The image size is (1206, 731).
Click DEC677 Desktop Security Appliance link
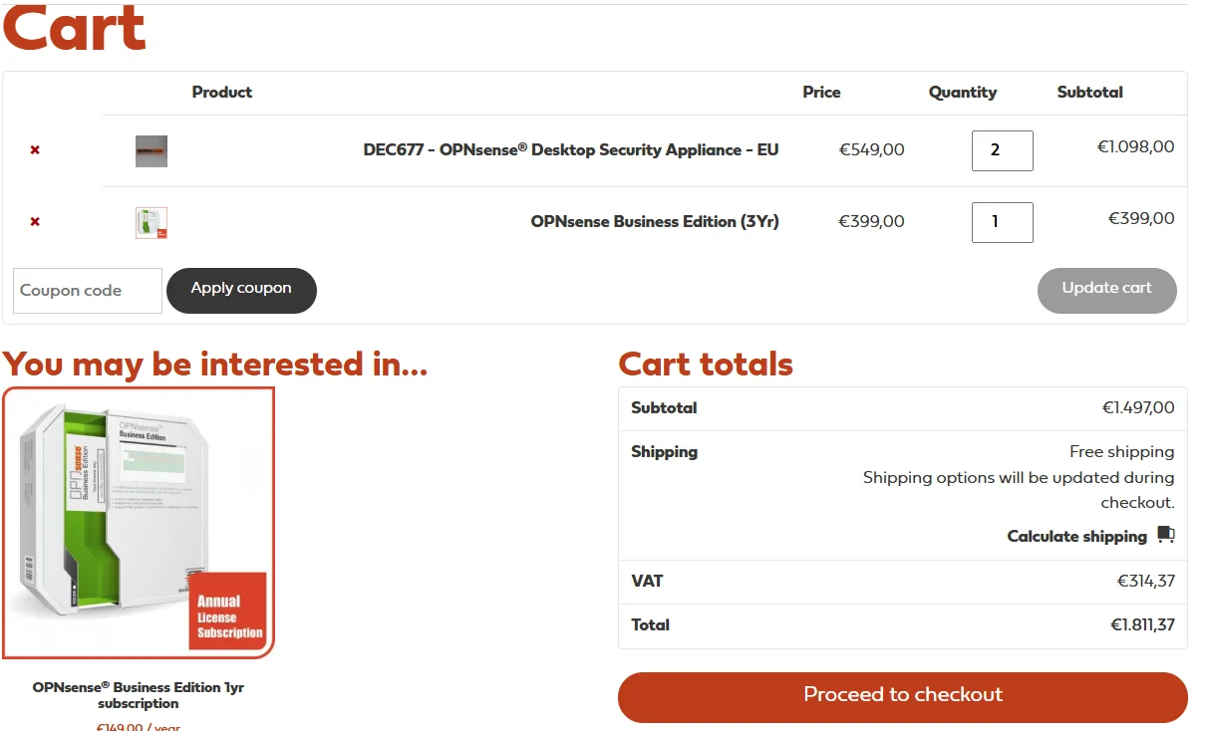pos(571,150)
